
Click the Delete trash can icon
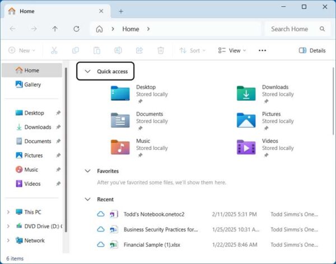click(x=161, y=50)
